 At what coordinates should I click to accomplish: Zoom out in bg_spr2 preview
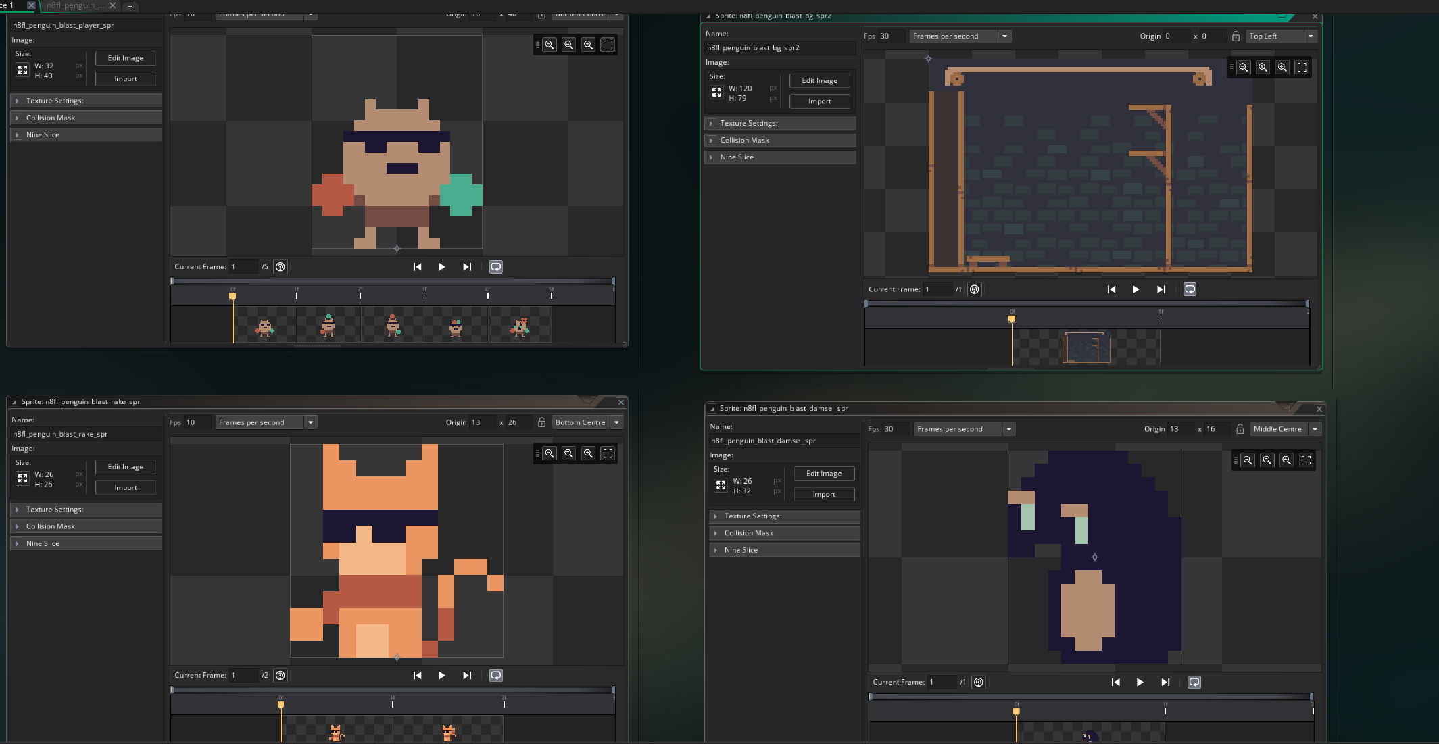(x=1244, y=67)
